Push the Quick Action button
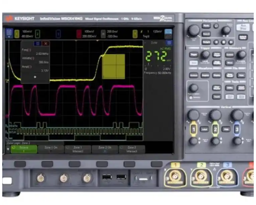The height and width of the screenshot is (205, 256). click(241, 88)
